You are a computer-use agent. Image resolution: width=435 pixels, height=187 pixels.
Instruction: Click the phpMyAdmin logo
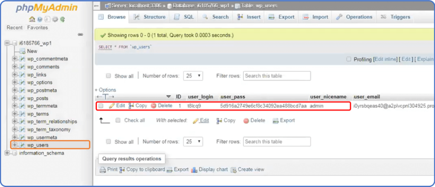[46, 8]
